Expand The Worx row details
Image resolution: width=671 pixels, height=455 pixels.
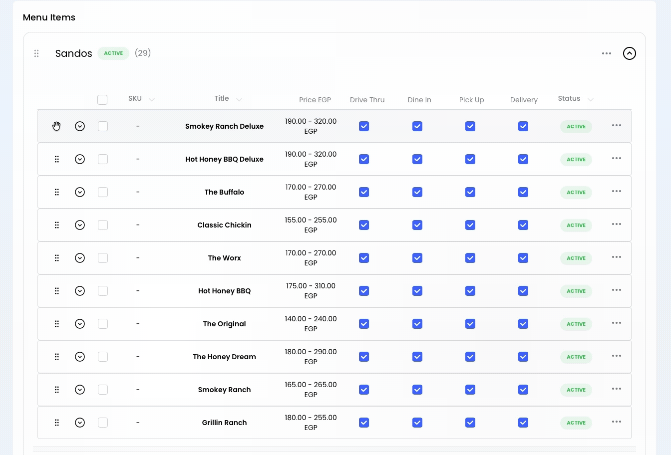pyautogui.click(x=80, y=258)
